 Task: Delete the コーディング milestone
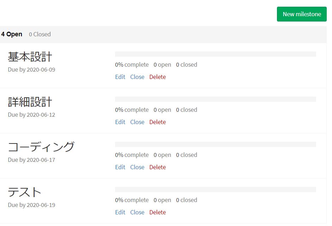point(157,167)
